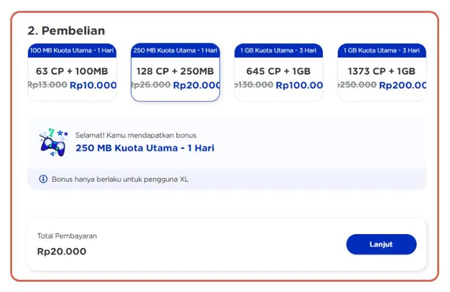Click the blue price on the 1373 CP card
This screenshot has height=292, width=450.
coord(402,86)
